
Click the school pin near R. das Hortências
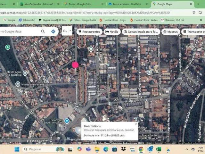[91, 49]
